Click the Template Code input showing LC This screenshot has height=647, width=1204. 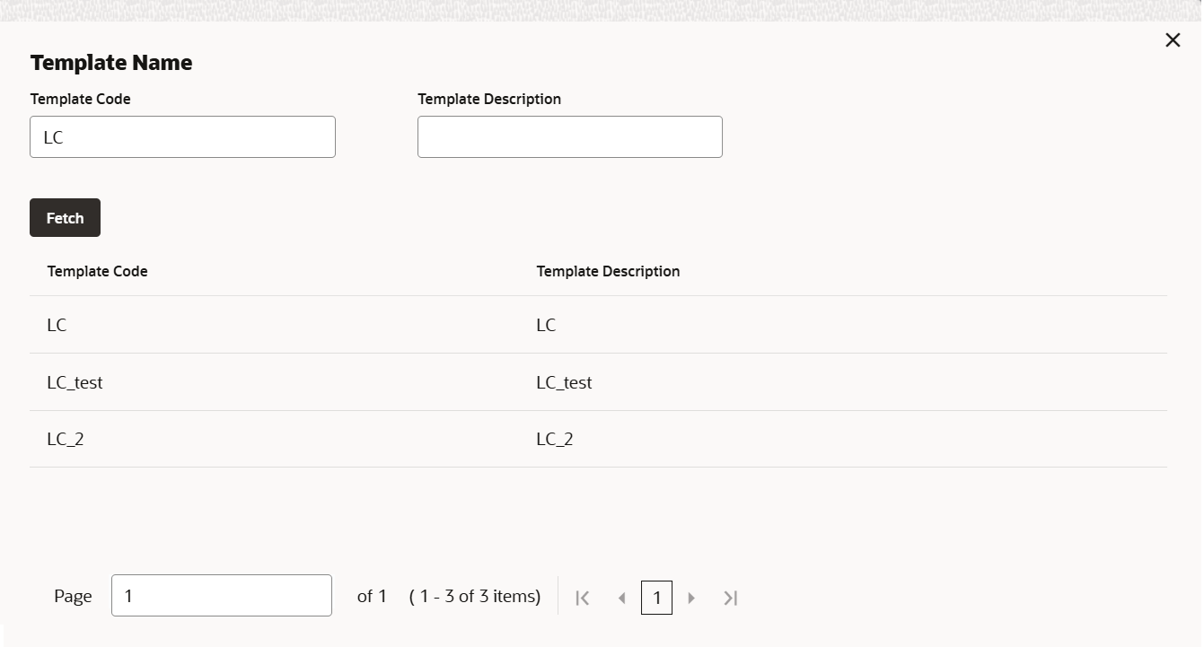[x=182, y=136]
